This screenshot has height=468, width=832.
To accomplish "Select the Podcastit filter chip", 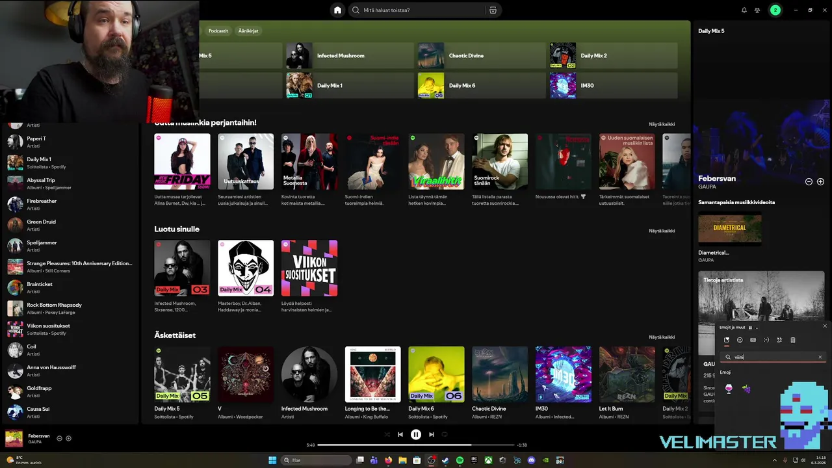I will [x=218, y=31].
